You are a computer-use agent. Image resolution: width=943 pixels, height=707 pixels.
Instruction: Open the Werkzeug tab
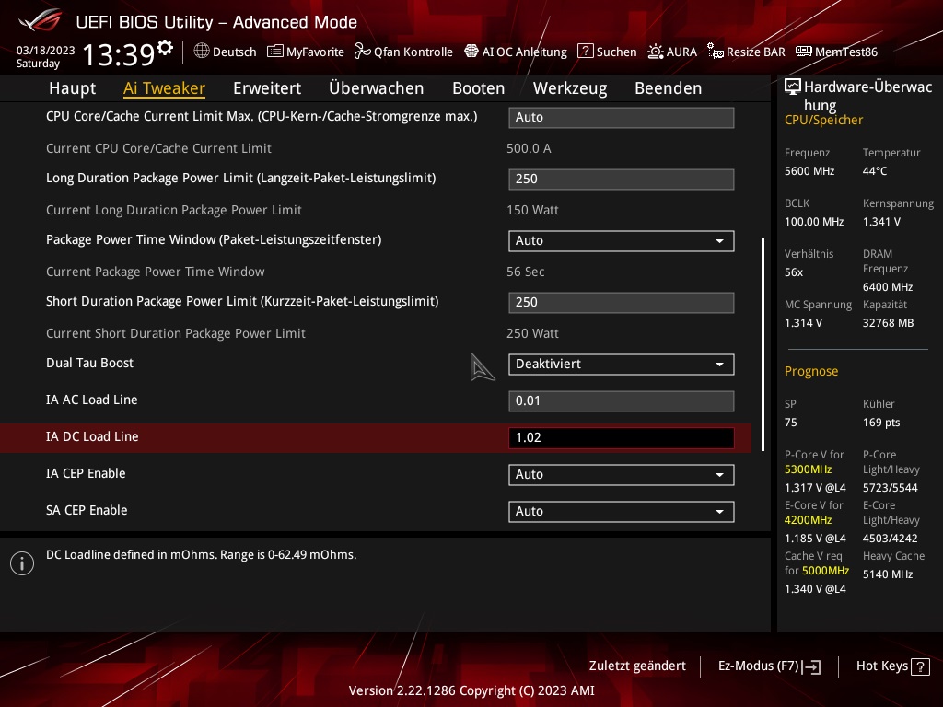point(569,88)
